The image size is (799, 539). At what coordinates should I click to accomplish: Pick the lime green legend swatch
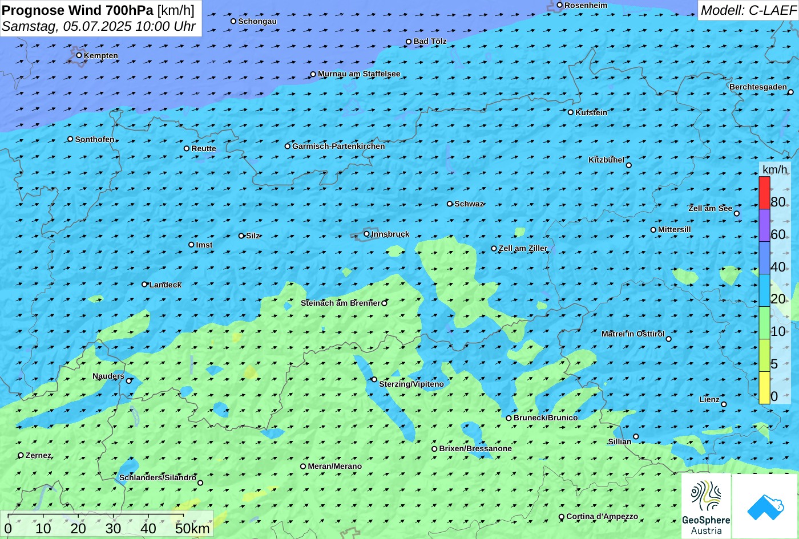[x=764, y=355]
